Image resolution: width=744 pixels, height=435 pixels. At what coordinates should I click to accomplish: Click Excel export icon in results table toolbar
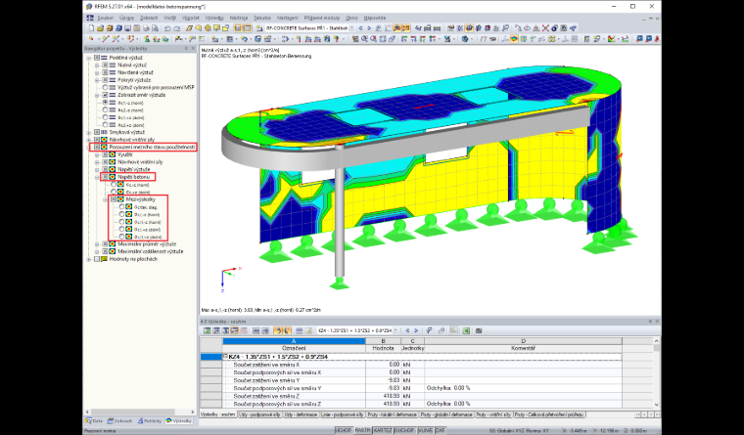click(466, 330)
